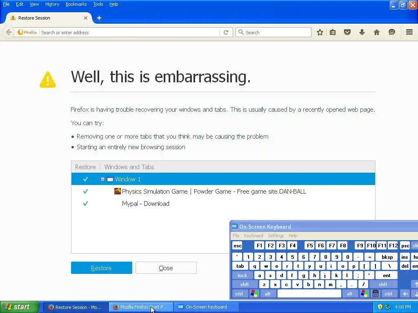
Task: Click left Windows key on On-Screen Keyboard
Action: (x=254, y=293)
